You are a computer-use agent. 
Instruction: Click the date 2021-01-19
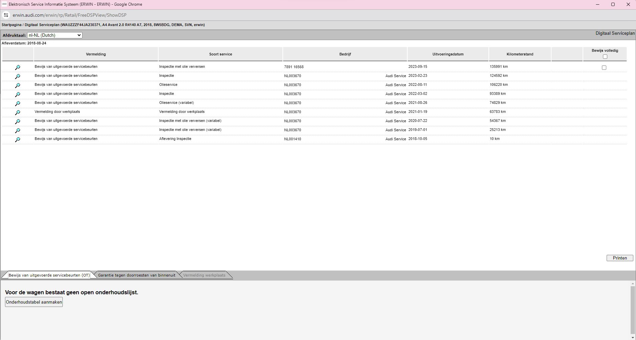coord(418,112)
